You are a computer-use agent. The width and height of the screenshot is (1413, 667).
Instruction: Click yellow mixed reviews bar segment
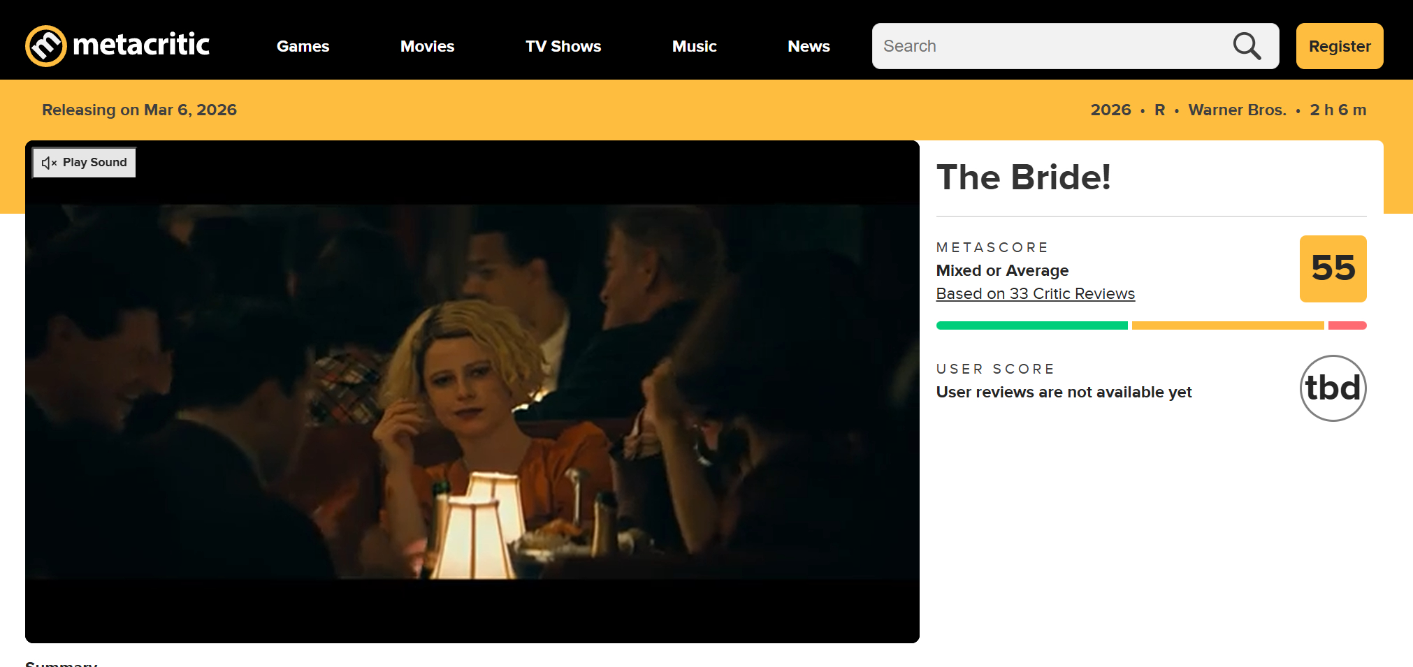pyautogui.click(x=1228, y=325)
